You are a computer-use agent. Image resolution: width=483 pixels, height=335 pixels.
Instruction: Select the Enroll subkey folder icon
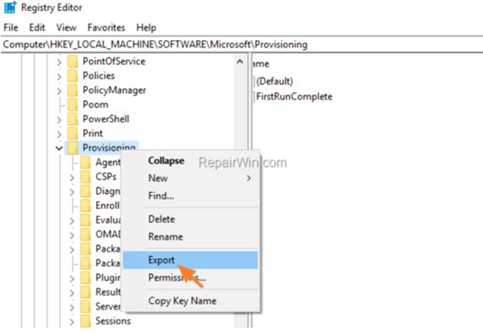pos(86,206)
